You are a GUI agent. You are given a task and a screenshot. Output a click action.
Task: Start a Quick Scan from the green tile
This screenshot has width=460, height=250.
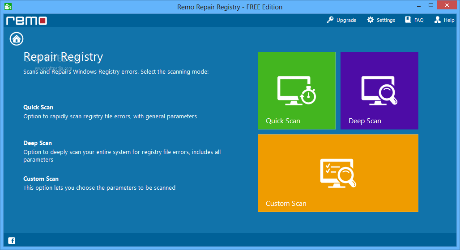coord(297,91)
